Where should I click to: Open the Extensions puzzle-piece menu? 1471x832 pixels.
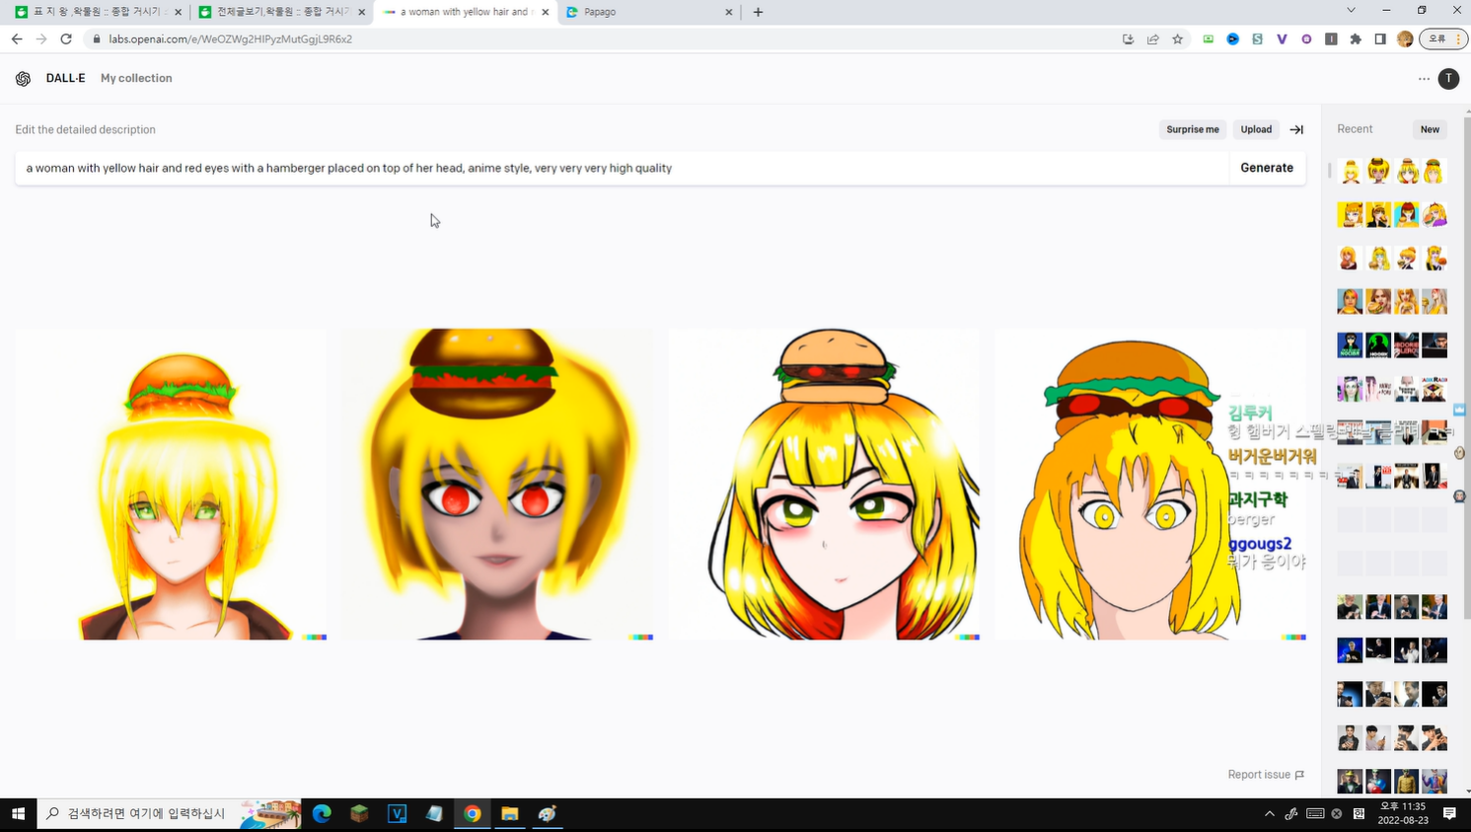coord(1356,39)
